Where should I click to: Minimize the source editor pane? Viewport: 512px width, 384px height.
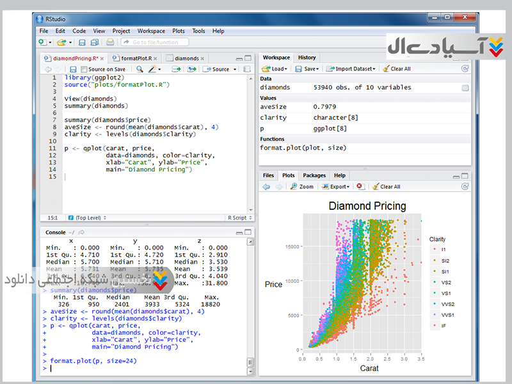pos(239,58)
